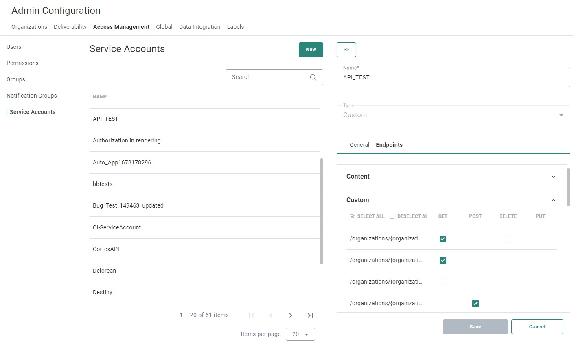The image size is (574, 343).
Task: Open the Items per page dropdown
Action: 300,334
